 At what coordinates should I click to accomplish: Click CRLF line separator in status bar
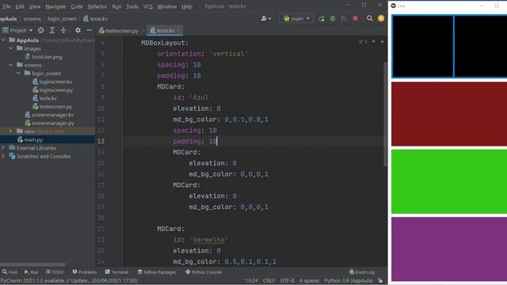(x=269, y=280)
